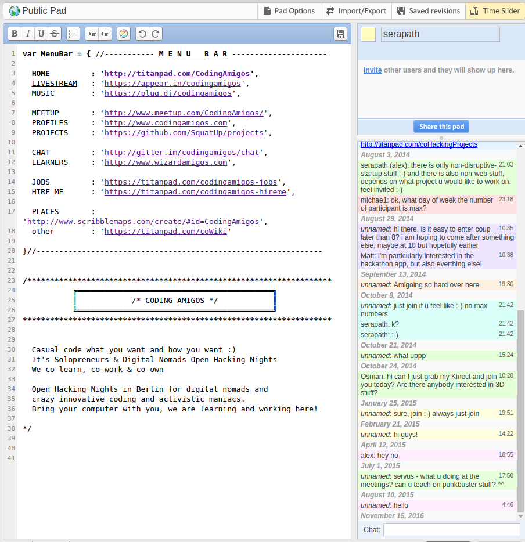Click the Public Pad globe icon
The height and width of the screenshot is (542, 525).
[15, 11]
